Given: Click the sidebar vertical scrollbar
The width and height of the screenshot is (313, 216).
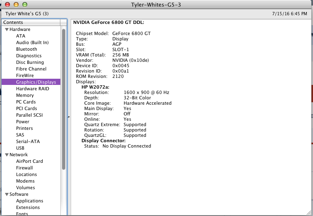Looking at the screenshot, I should 64,99.
